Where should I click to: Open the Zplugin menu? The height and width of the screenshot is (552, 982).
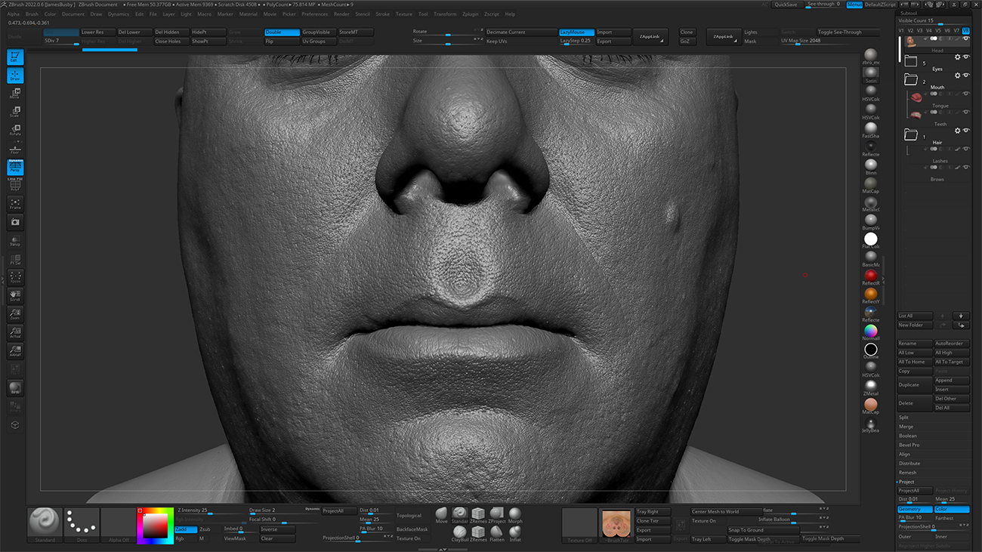(x=471, y=13)
